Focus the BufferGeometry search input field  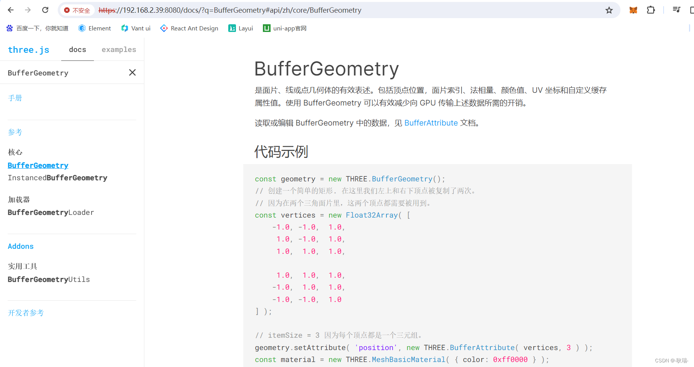(62, 73)
